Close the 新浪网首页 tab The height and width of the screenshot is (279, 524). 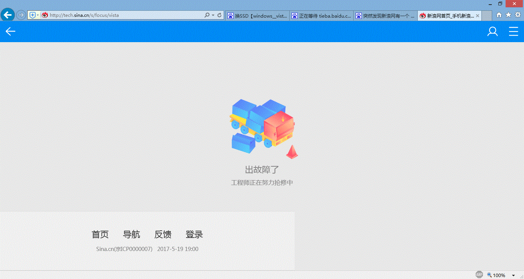tap(478, 16)
